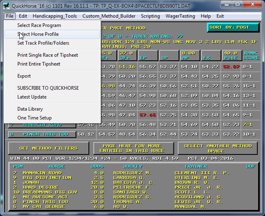Screen dimensions: 265x216
Task: Open the Scripting menu
Action: click(150, 16)
